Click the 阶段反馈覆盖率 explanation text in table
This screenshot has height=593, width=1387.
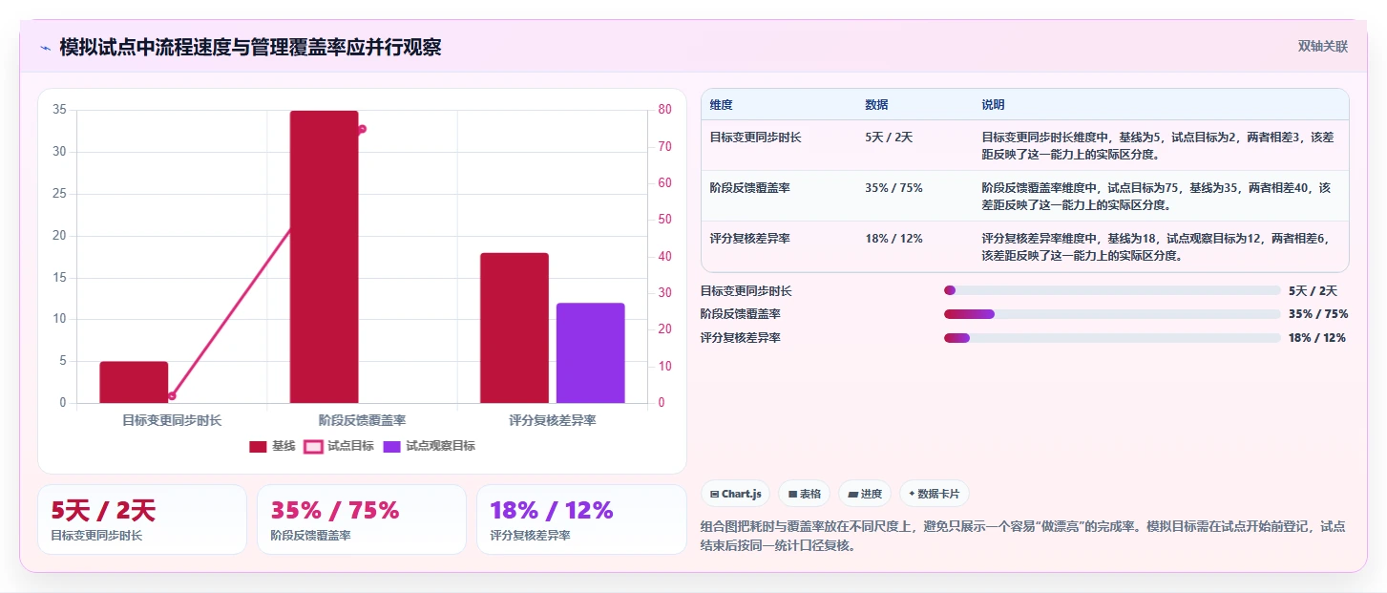coord(1156,196)
